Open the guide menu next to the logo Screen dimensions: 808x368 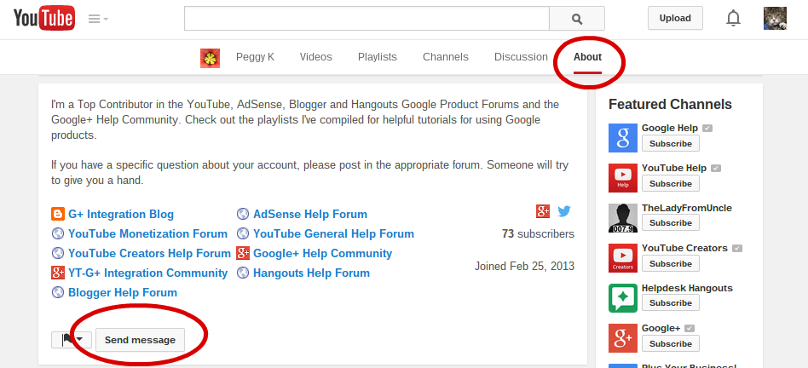[x=98, y=19]
